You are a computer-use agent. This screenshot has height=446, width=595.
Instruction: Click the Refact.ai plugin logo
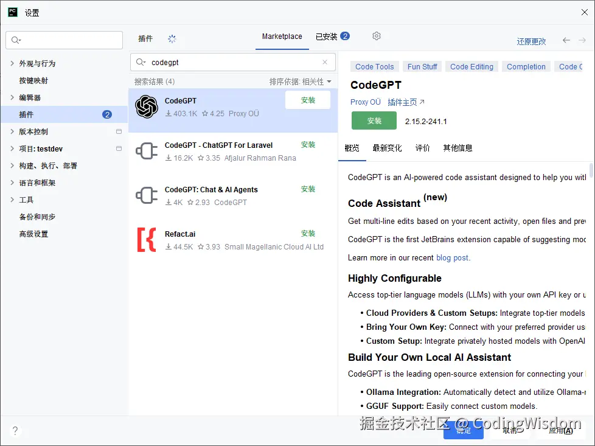click(147, 240)
